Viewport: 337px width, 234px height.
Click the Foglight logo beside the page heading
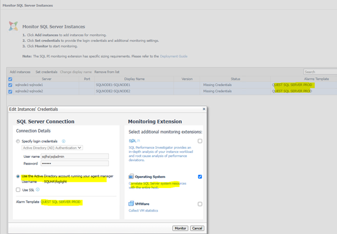(x=13, y=26)
